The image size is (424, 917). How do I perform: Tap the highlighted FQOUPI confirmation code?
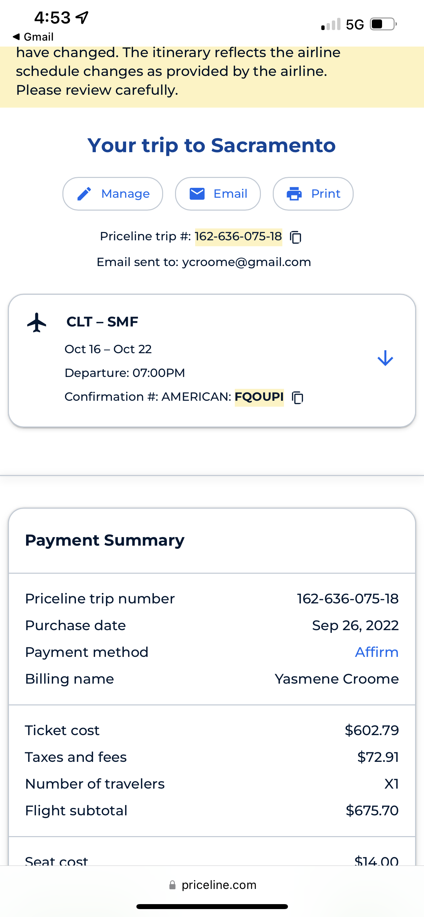(x=259, y=396)
